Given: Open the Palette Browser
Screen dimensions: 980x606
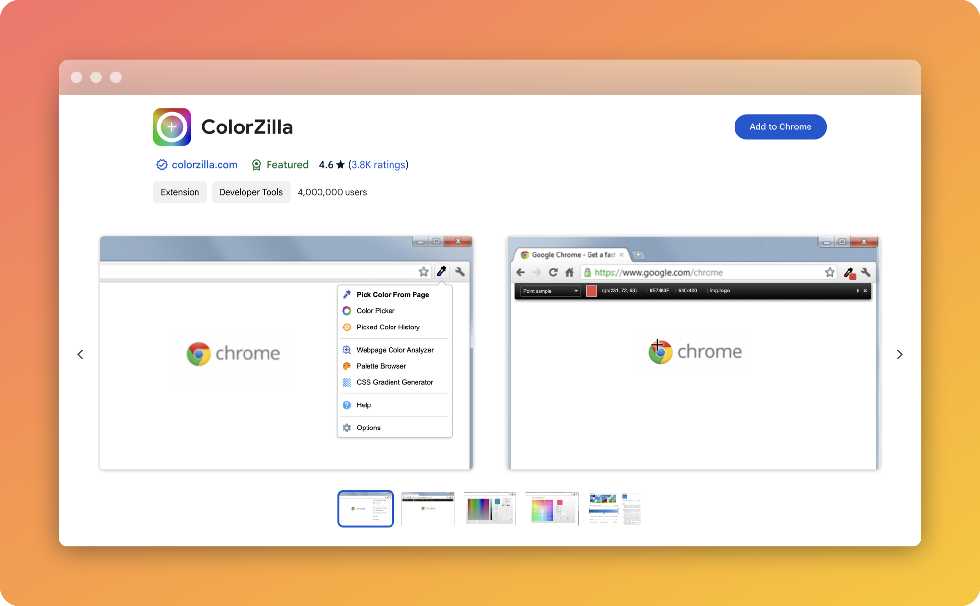Looking at the screenshot, I should click(381, 366).
